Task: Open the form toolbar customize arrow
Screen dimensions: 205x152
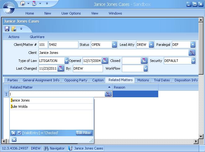Action: 21,29
